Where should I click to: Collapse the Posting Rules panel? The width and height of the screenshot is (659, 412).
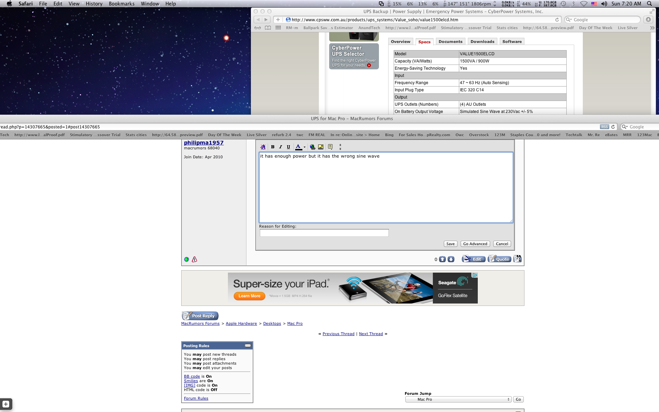[247, 345]
